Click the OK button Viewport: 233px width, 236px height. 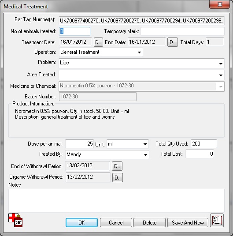pos(81,223)
